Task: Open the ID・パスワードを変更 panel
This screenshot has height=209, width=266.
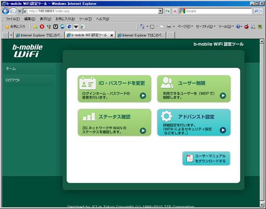Action: pyautogui.click(x=114, y=89)
